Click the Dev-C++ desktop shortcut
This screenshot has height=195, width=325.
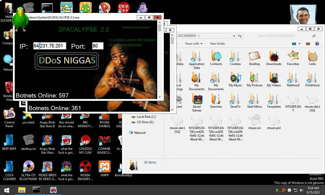coord(123,7)
